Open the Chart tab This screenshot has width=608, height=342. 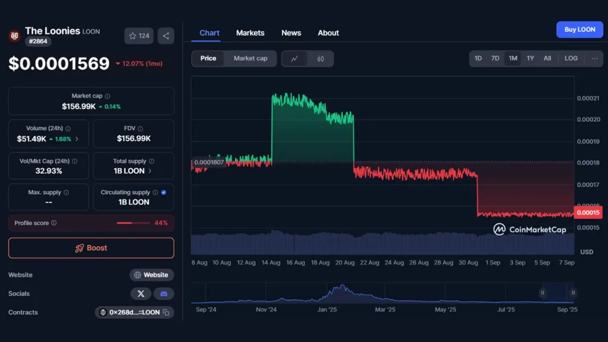click(x=210, y=33)
